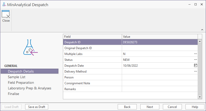Click the scrollbar up arrow
This screenshot has width=206, height=111.
pos(200,41)
